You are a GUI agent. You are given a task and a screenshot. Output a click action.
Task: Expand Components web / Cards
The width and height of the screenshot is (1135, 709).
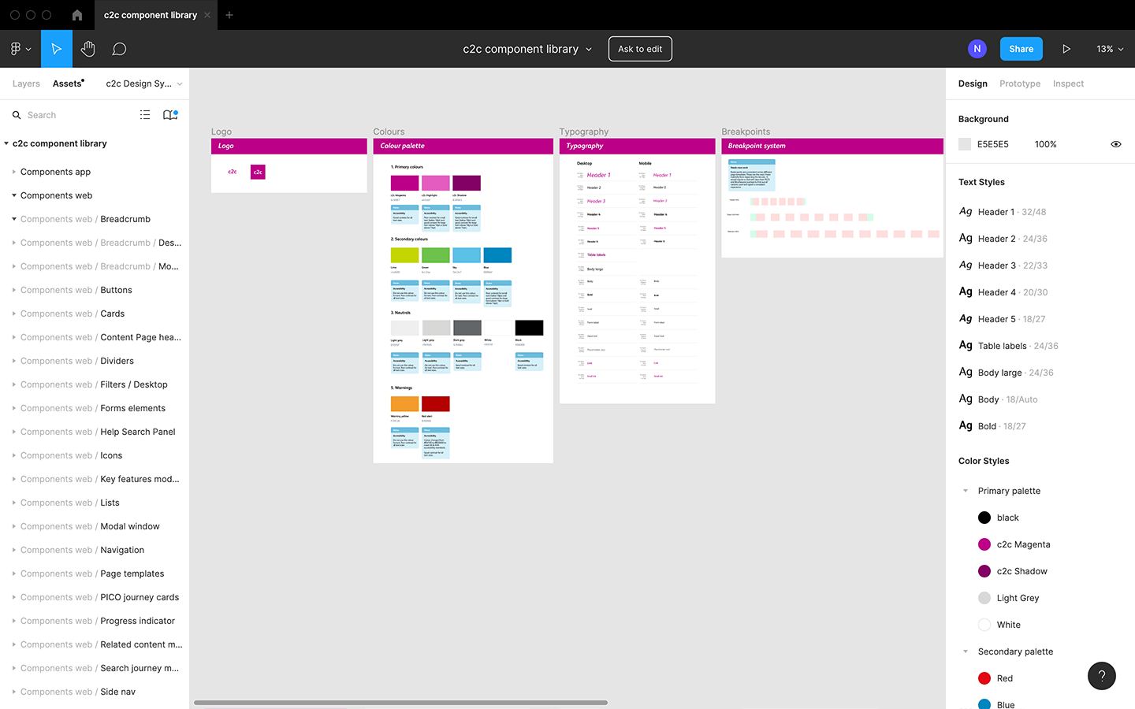[x=14, y=314]
